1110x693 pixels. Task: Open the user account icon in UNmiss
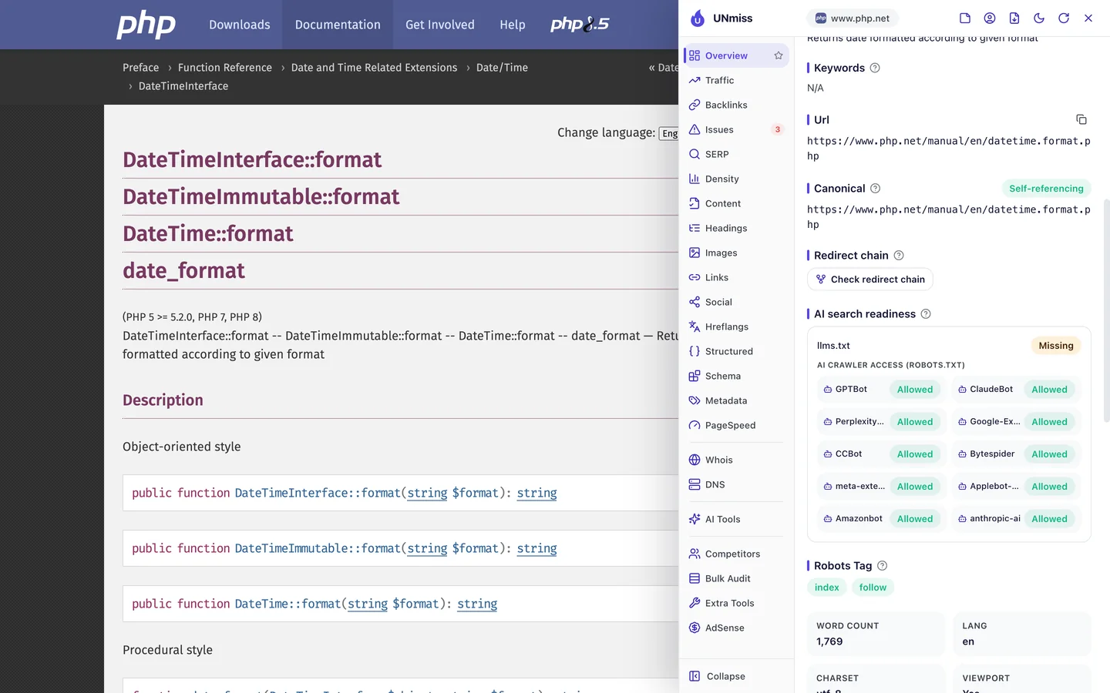[x=990, y=18]
